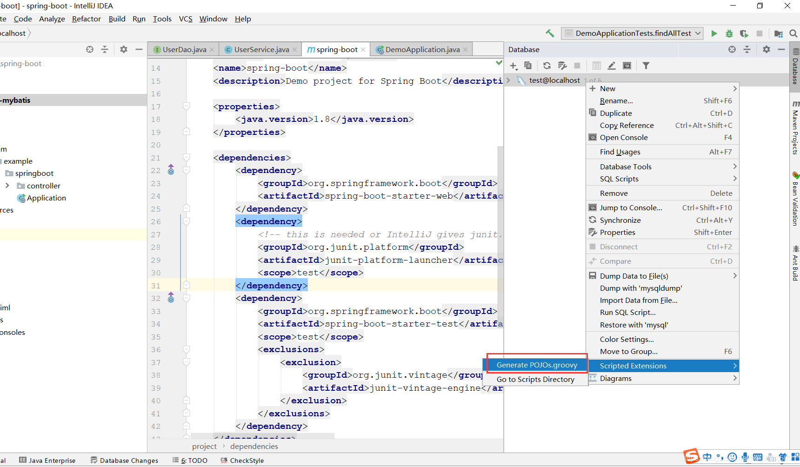The image size is (800, 467).
Task: Add a new data source with plus icon
Action: click(513, 66)
